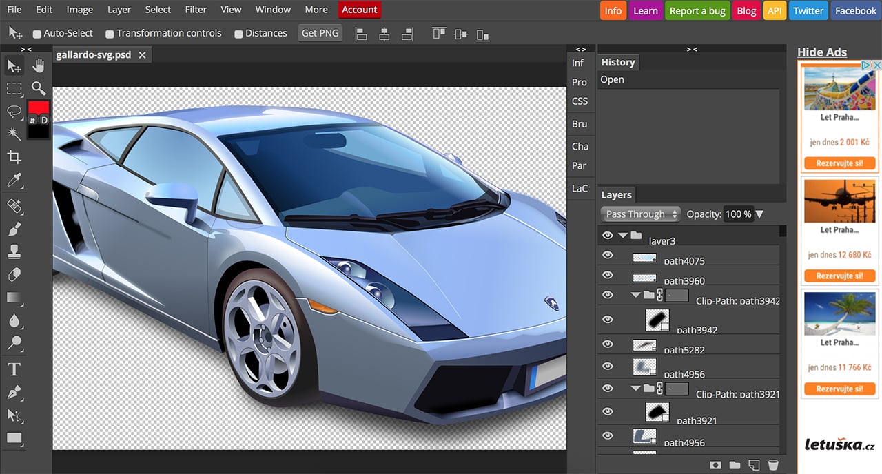Toggle visibility of the path3942 layer
882x474 pixels.
[x=607, y=319]
